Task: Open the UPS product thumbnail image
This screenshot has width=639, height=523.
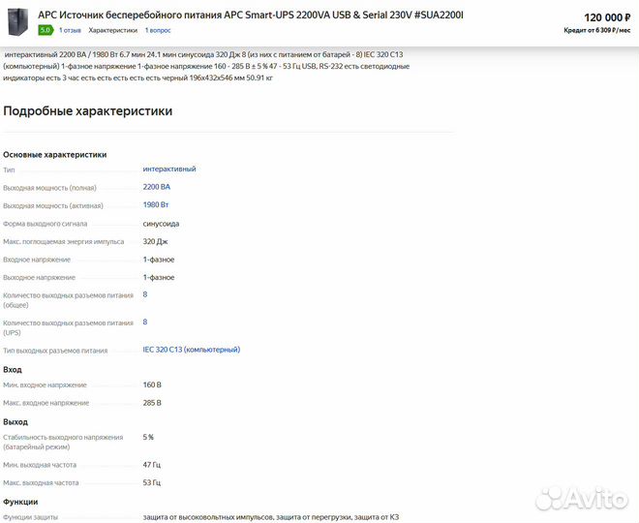Action: [18, 22]
